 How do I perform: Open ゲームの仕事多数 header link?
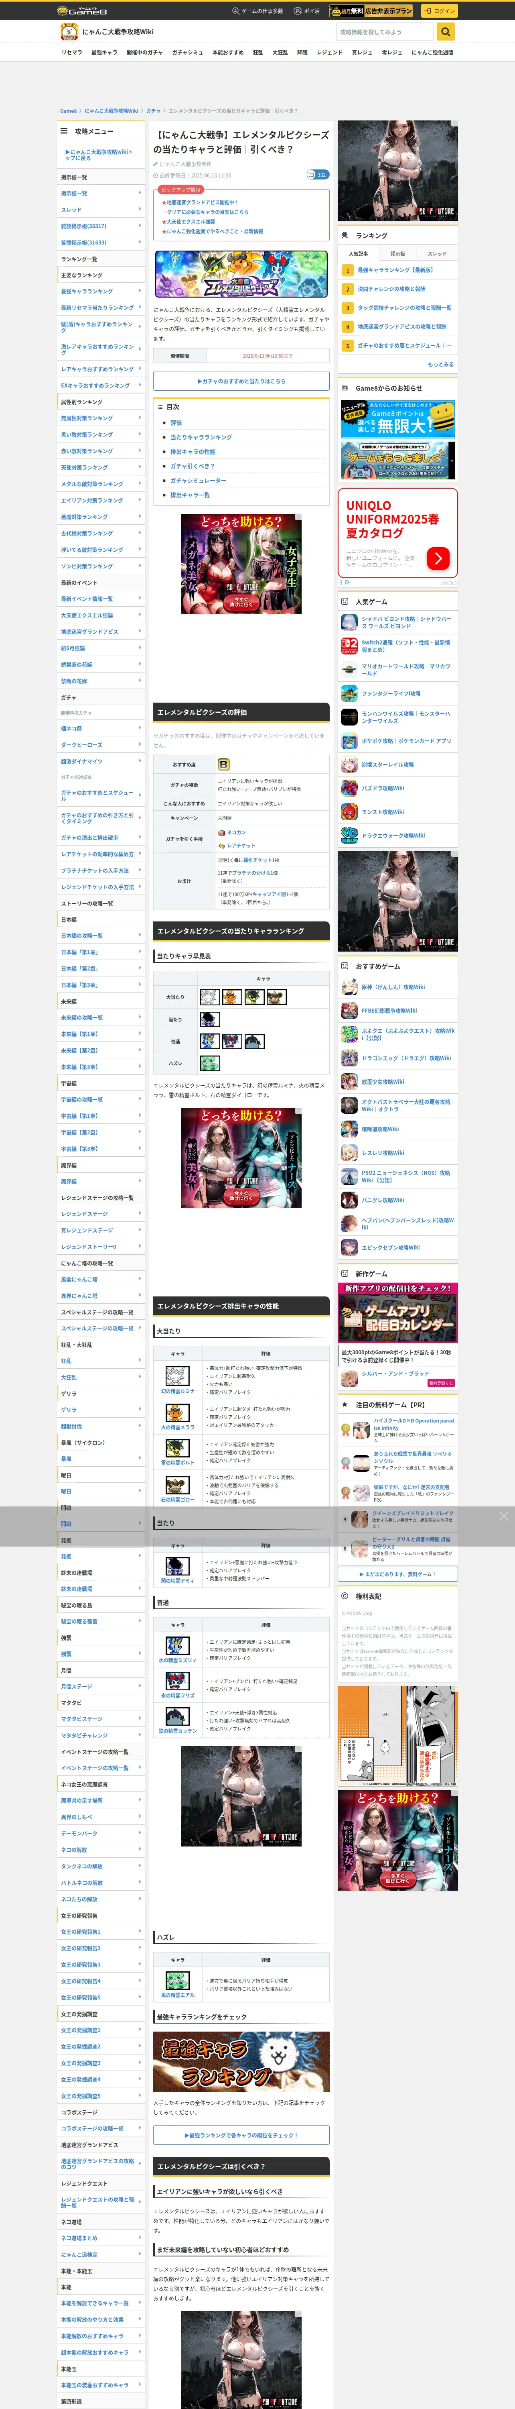tap(258, 11)
